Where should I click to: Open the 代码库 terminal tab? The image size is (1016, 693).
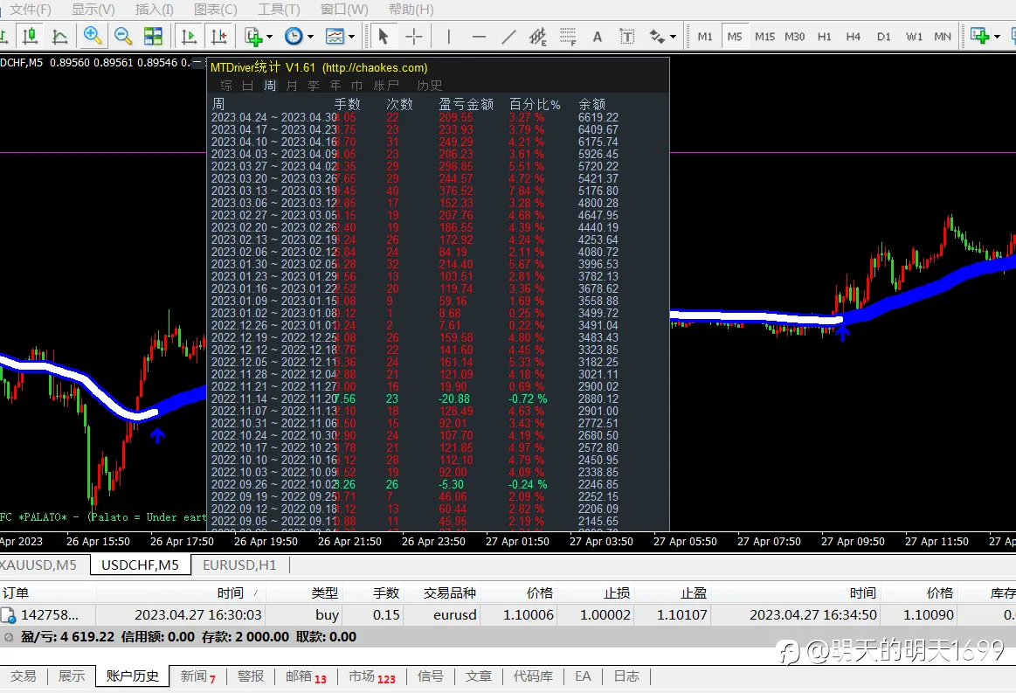pyautogui.click(x=533, y=676)
